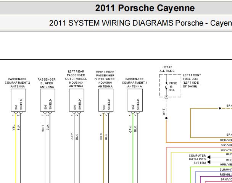This screenshot has width=232, height=183.
Task: Click the '2011 Porsche Cayenne' title heading
Action: click(x=145, y=8)
